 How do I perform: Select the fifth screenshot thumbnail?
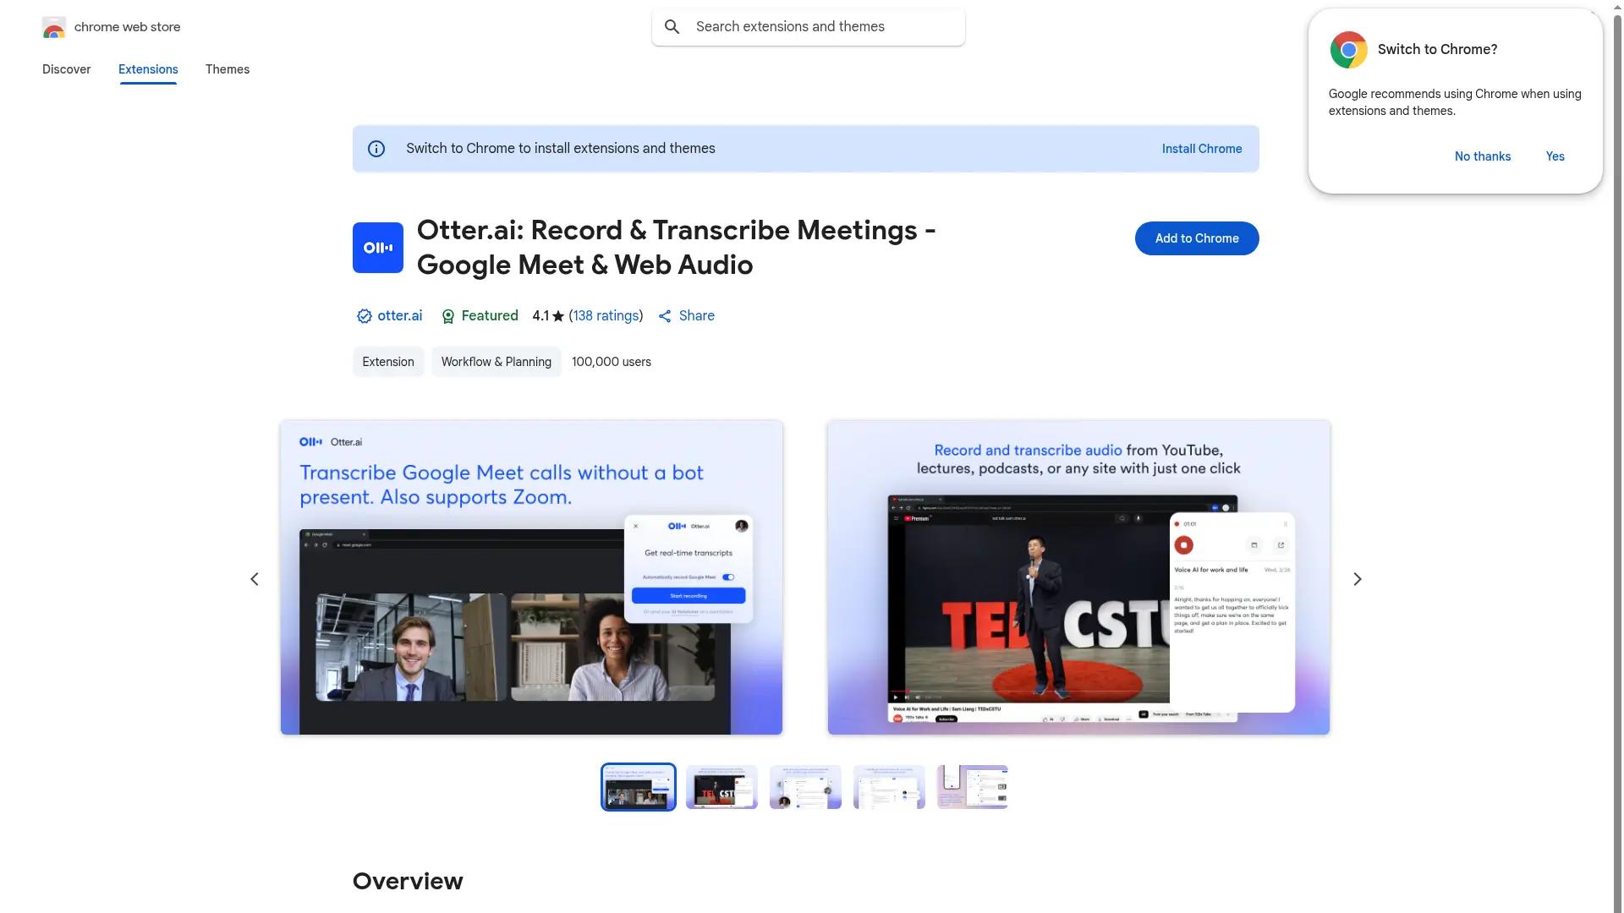click(x=973, y=787)
